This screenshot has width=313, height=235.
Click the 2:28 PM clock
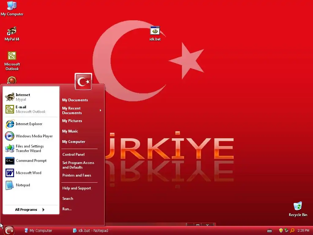pos(303,231)
